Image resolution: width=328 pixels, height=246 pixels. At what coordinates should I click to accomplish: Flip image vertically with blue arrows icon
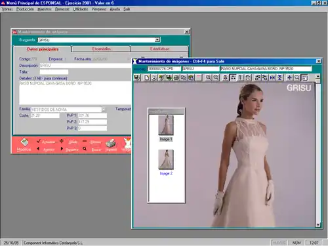coord(280,77)
